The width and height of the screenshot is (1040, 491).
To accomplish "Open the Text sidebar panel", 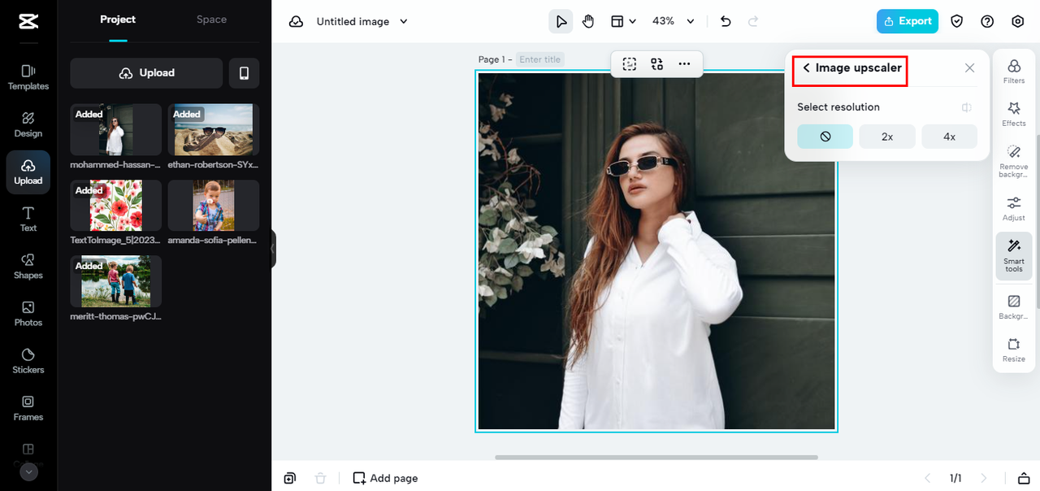I will 28,219.
